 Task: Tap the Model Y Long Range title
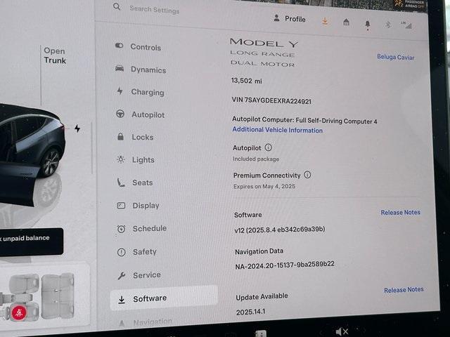click(264, 53)
